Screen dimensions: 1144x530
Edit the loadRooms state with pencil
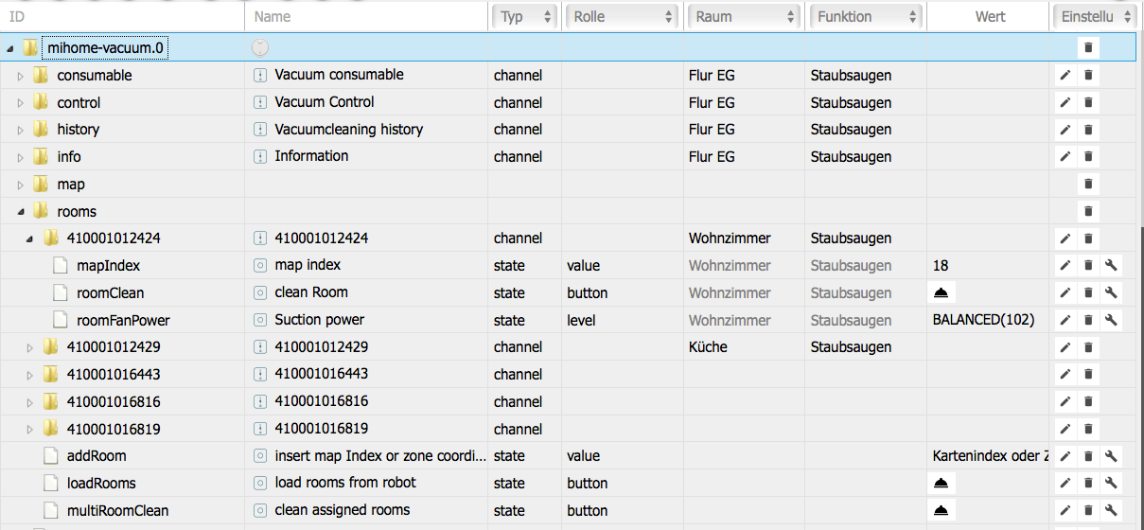click(1065, 484)
